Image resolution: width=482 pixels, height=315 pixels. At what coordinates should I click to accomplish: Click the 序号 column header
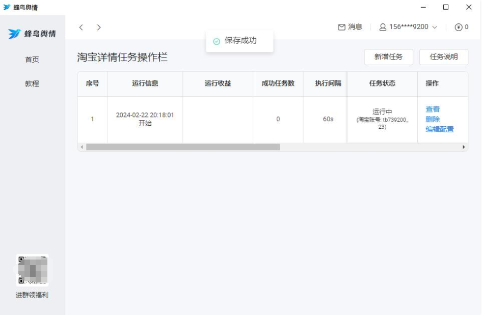point(93,83)
